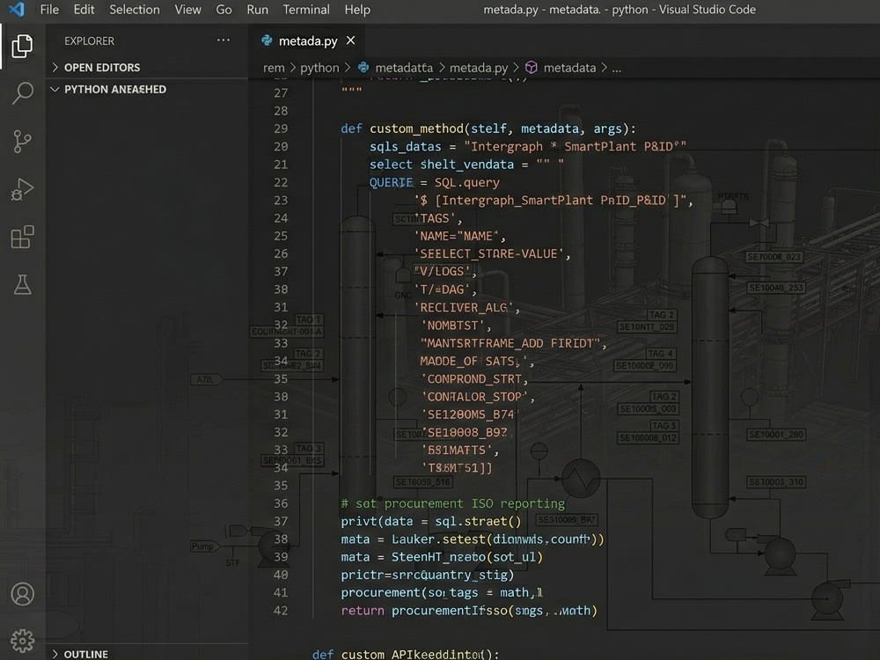Collapse the PYTHON ANEAEHED folder section
Viewport: 880px width, 660px height.
(108, 89)
